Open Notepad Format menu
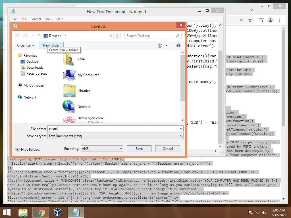Screen dimensions: 291x218 coord(36,19)
